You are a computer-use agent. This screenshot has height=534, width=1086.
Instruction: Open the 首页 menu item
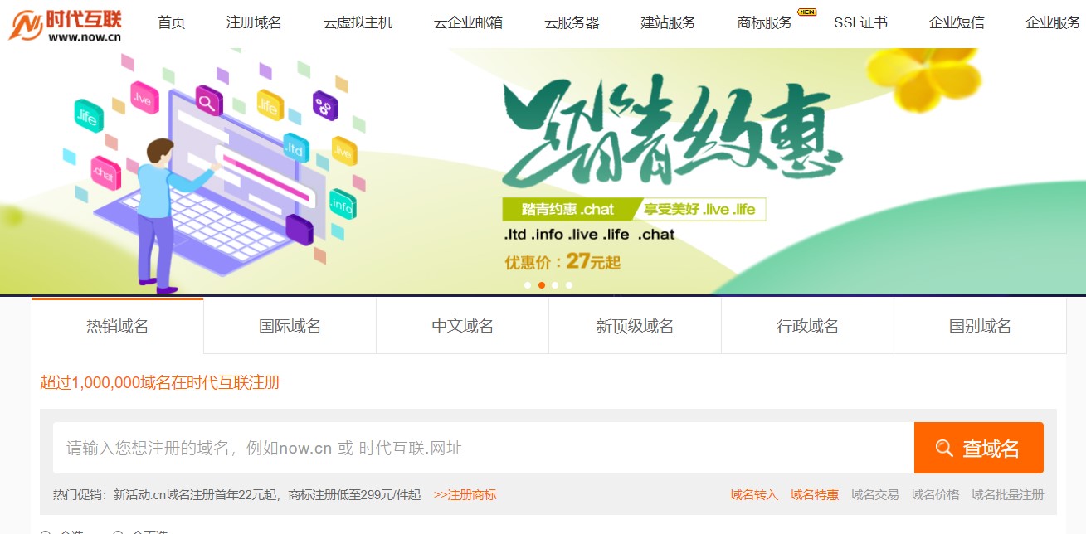(x=172, y=23)
